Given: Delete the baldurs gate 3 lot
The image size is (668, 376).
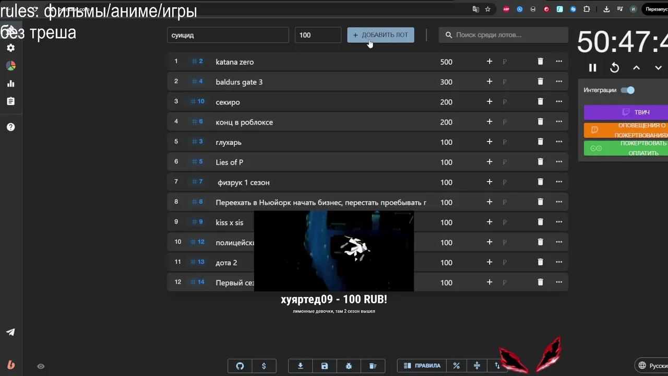Looking at the screenshot, I should tap(540, 81).
